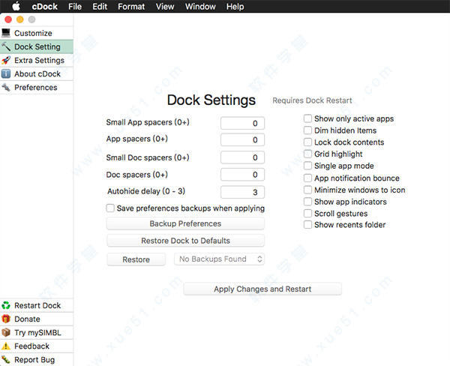This screenshot has height=366, width=450.
Task: Click the App spacers value field
Action: pyautogui.click(x=242, y=139)
